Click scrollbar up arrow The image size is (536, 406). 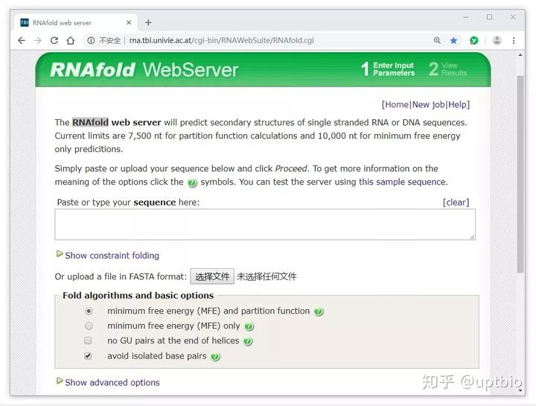click(520, 55)
